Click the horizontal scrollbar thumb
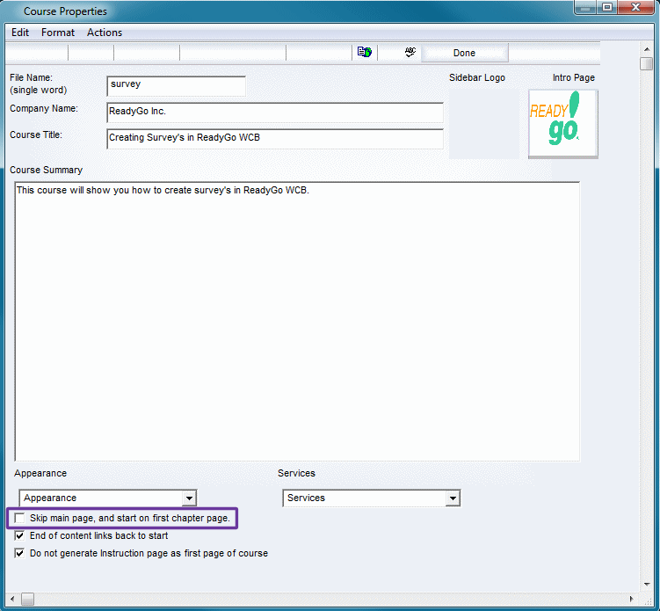 pyautogui.click(x=28, y=599)
